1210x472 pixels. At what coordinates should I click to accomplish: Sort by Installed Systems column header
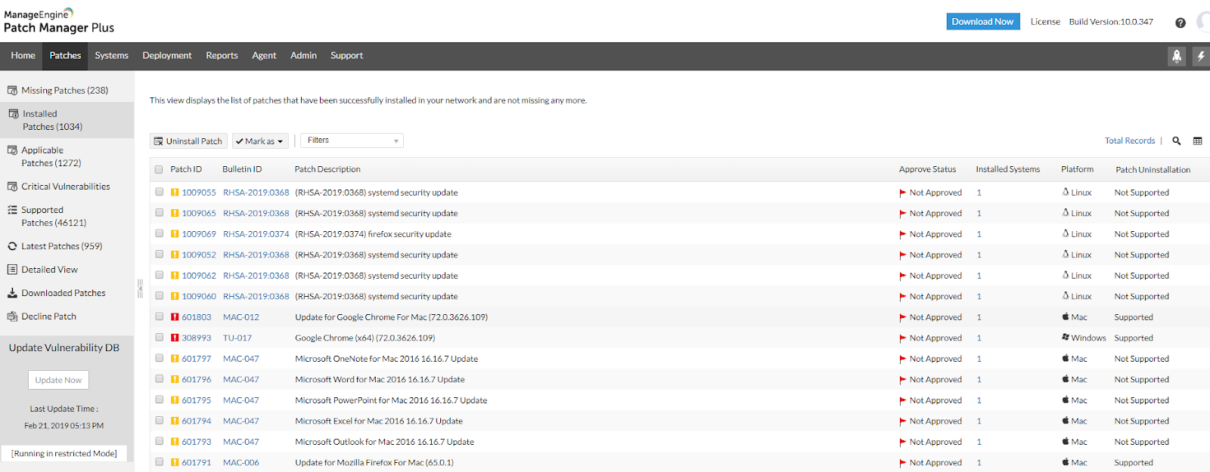click(x=1008, y=169)
